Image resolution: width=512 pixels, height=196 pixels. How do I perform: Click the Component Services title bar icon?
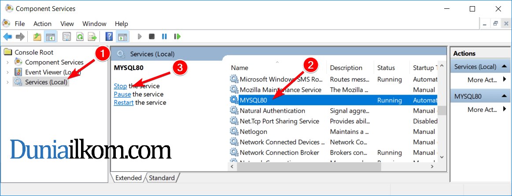[9, 8]
